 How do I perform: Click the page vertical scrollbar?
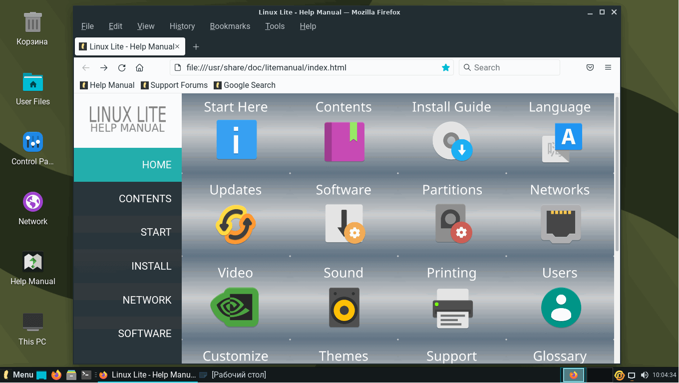pyautogui.click(x=617, y=174)
